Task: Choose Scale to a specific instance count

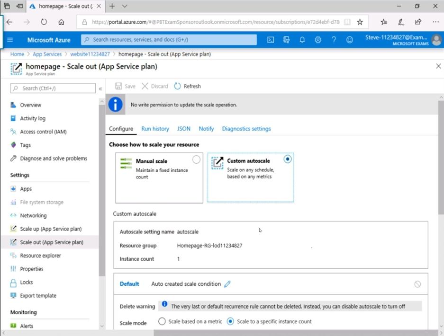Action: point(231,321)
